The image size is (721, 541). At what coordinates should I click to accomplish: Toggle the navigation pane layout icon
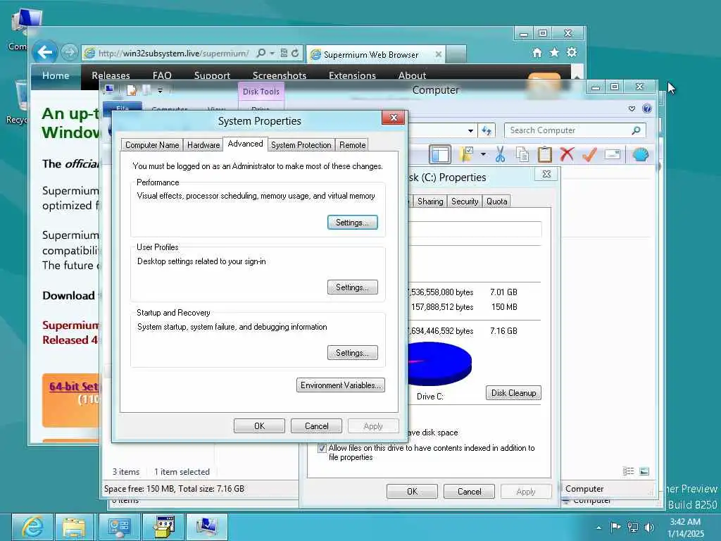click(440, 154)
